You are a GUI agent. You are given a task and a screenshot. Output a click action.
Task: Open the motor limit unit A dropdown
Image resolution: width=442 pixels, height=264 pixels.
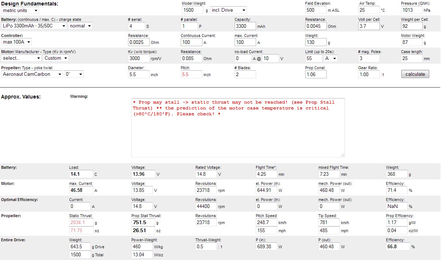point(330,58)
